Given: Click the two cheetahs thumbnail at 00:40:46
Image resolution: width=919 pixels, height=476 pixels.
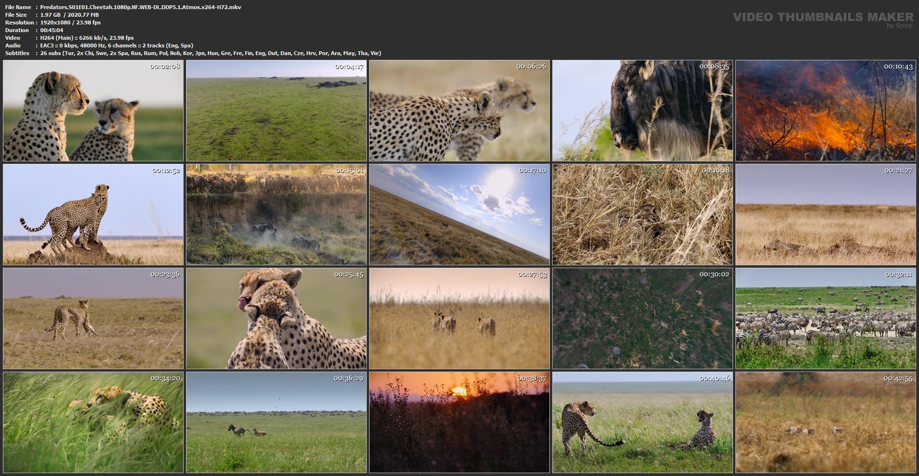Looking at the screenshot, I should 642,422.
